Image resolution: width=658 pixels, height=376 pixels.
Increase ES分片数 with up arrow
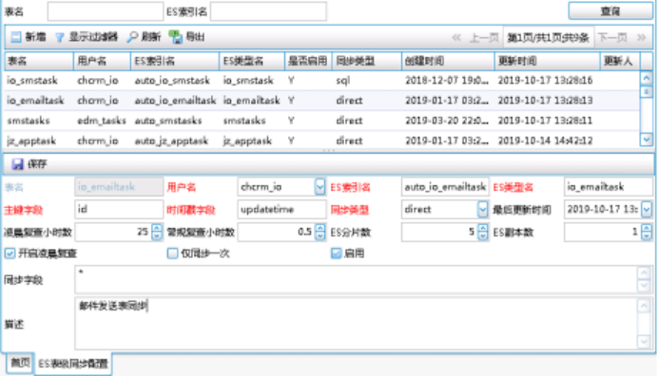[x=483, y=228]
